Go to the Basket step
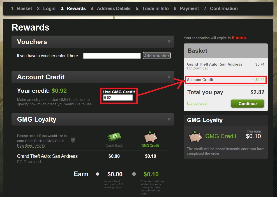Viewport: 277px width, 197px height. [x=21, y=8]
